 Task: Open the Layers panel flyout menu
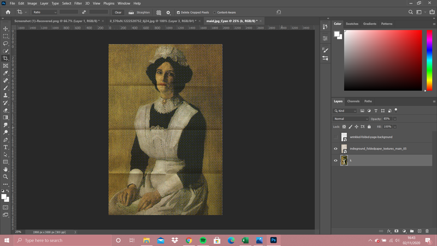[x=434, y=101]
